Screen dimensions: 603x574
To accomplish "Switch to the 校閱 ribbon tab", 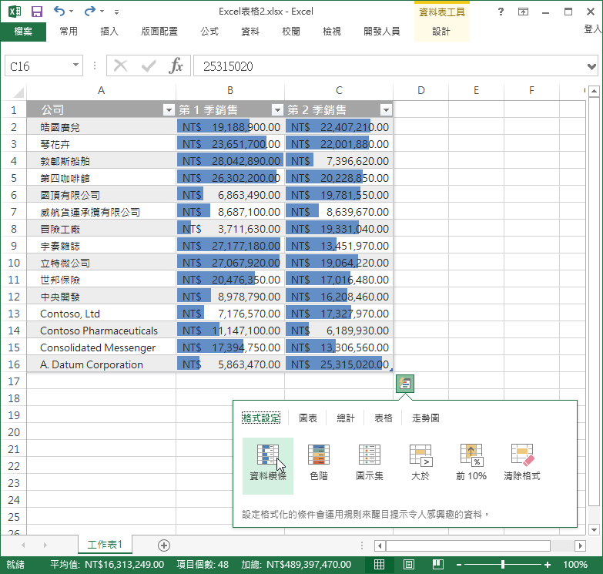I will (291, 32).
